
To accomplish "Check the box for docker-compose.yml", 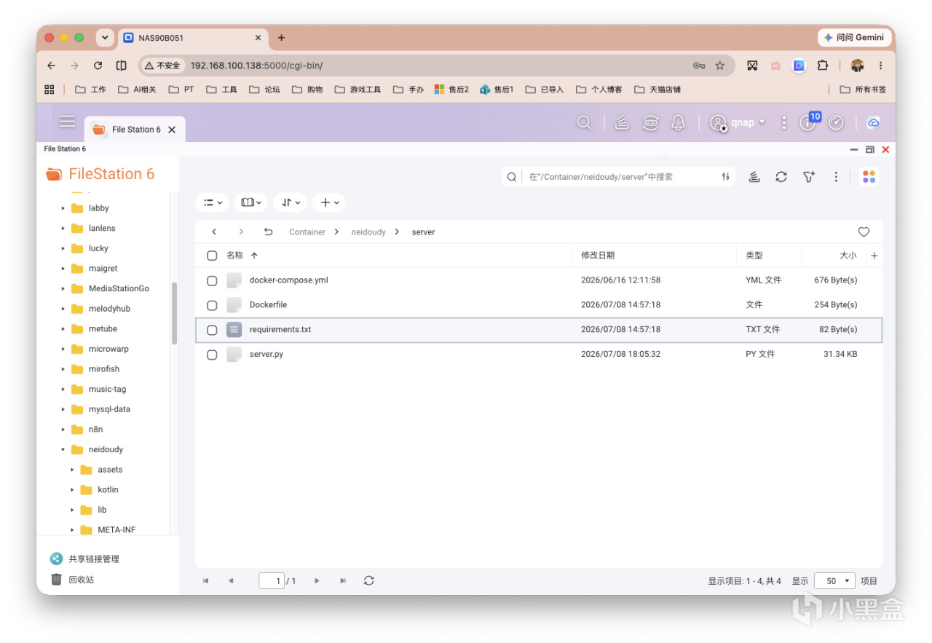I will [x=212, y=280].
